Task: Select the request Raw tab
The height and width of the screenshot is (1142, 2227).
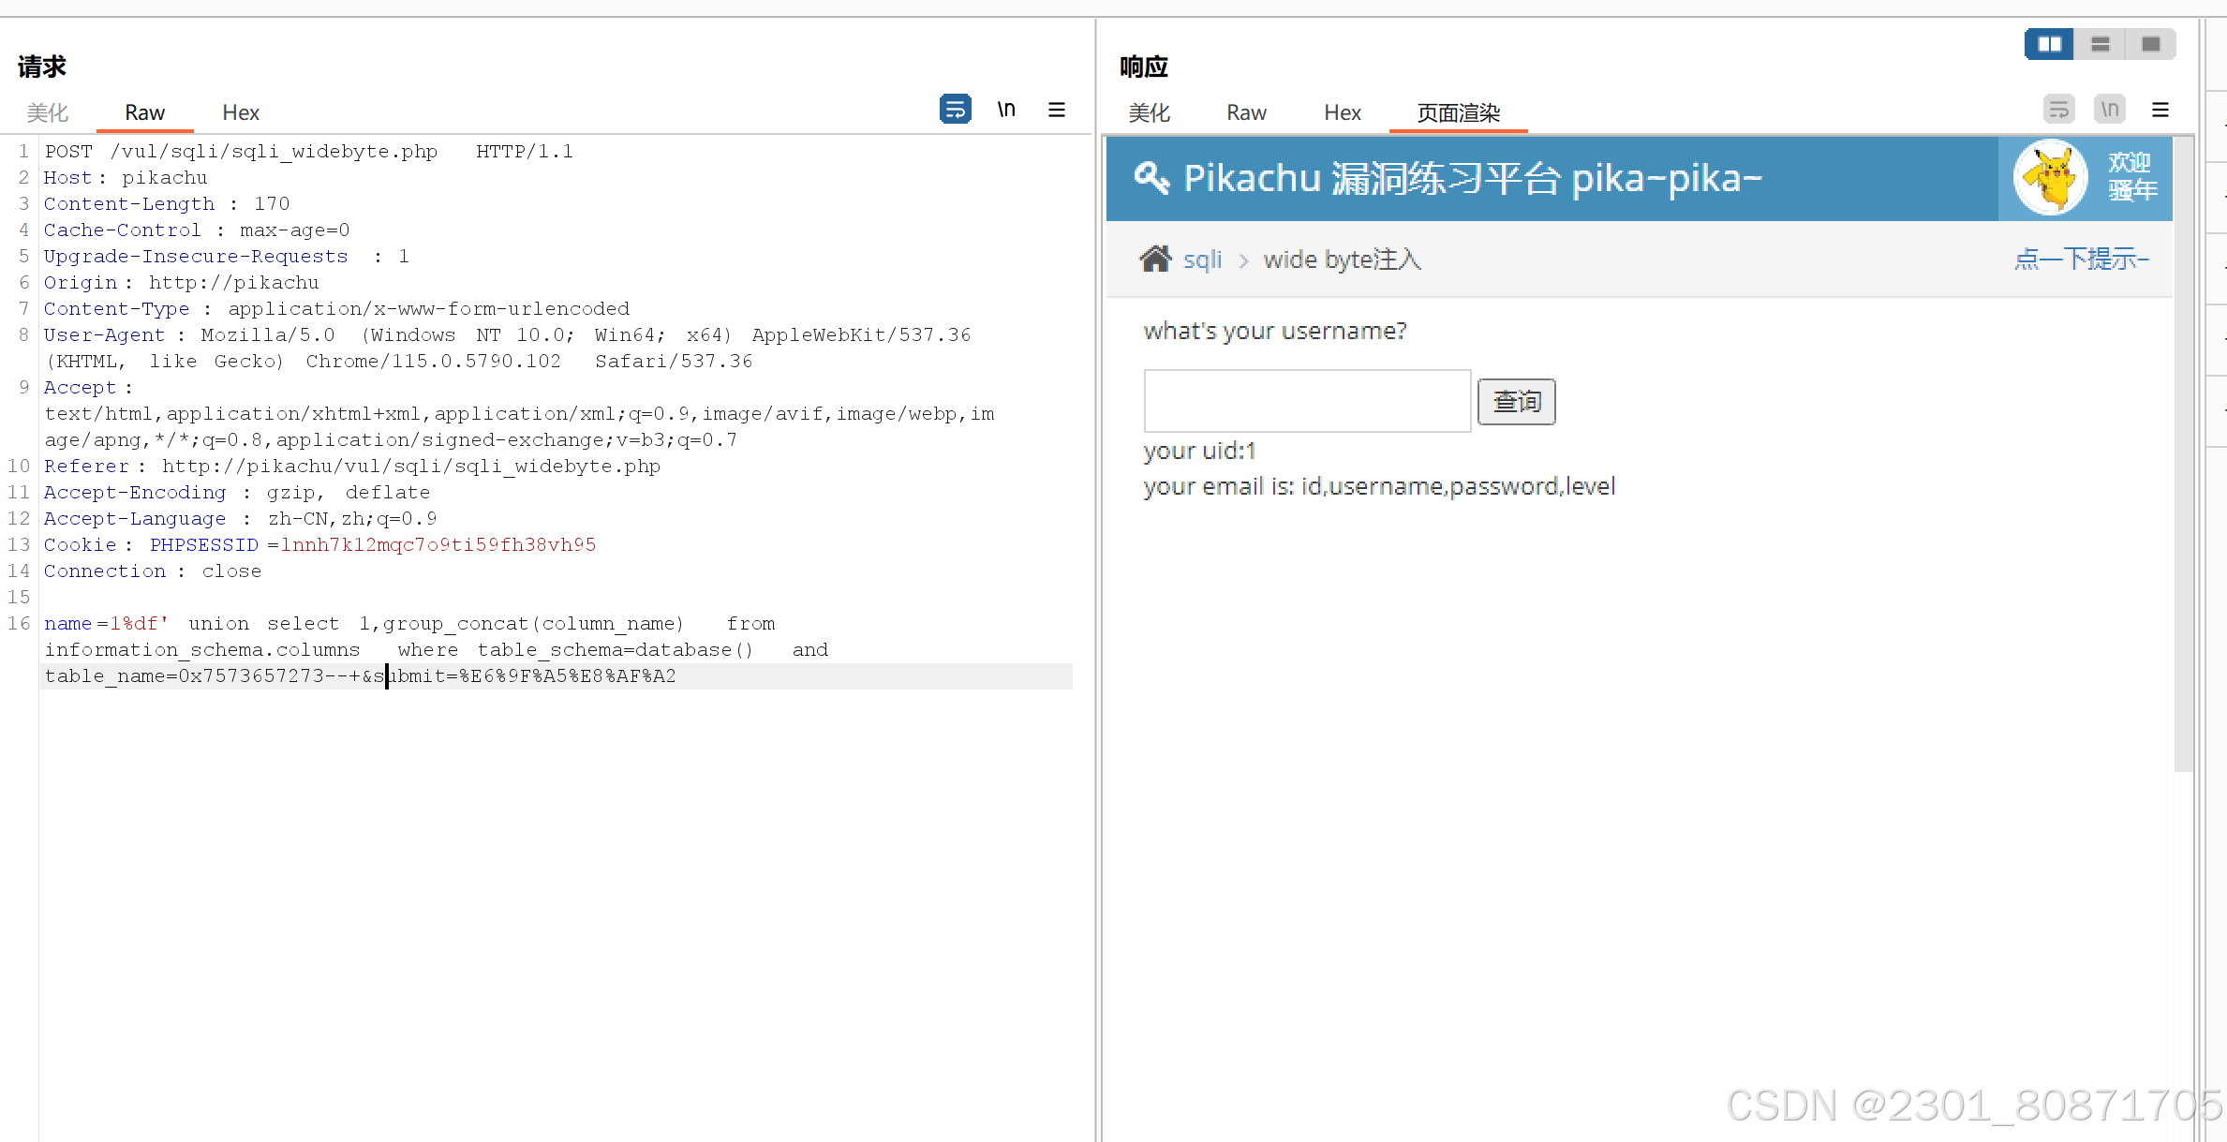Action: pos(144,112)
